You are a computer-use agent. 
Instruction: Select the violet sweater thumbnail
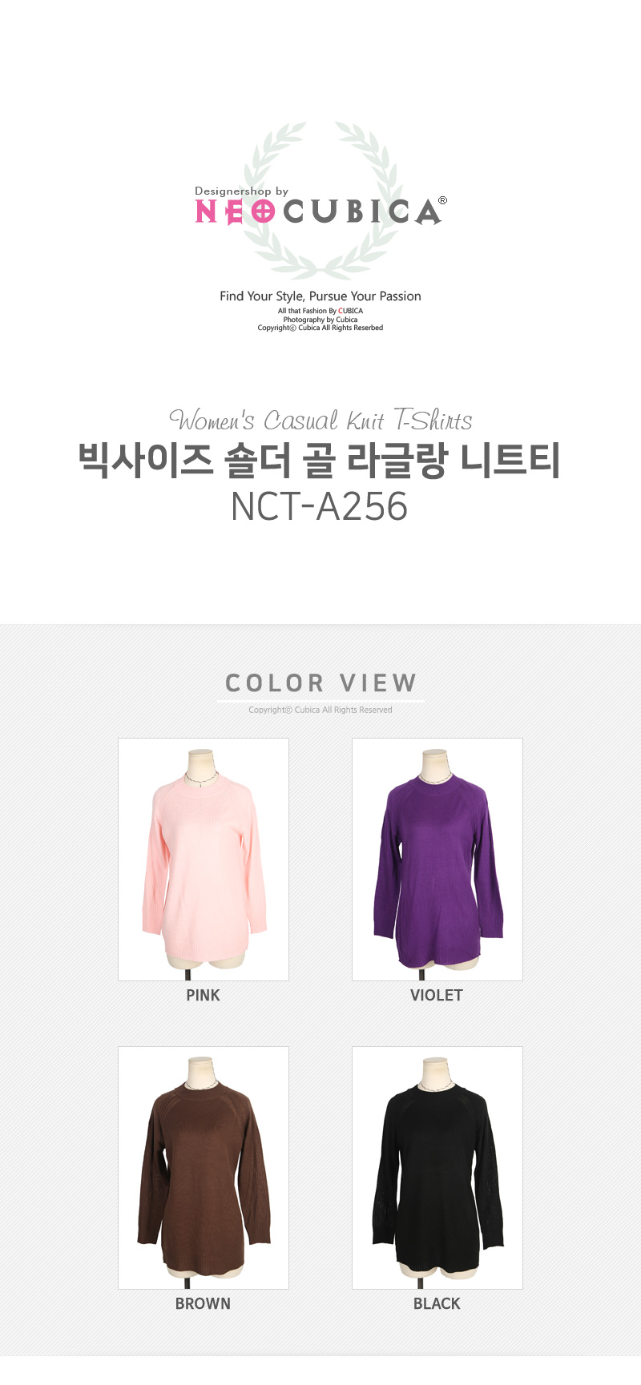tap(437, 860)
